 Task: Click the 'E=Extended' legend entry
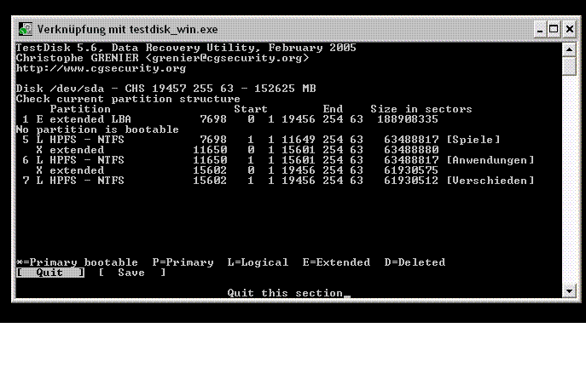[336, 262]
